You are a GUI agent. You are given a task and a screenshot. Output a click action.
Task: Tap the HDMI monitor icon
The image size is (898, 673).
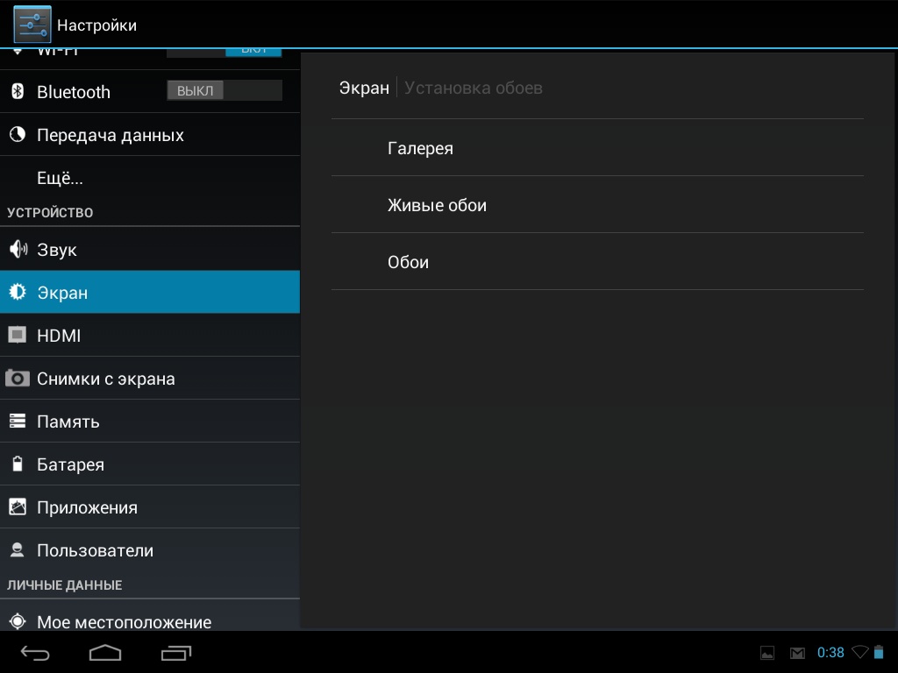click(18, 335)
